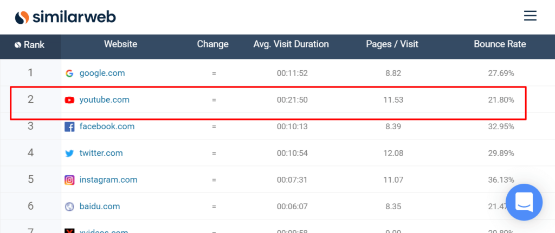Viewport: 555px width, 233px height.
Task: Click the Instagram camera icon
Action: (69, 180)
